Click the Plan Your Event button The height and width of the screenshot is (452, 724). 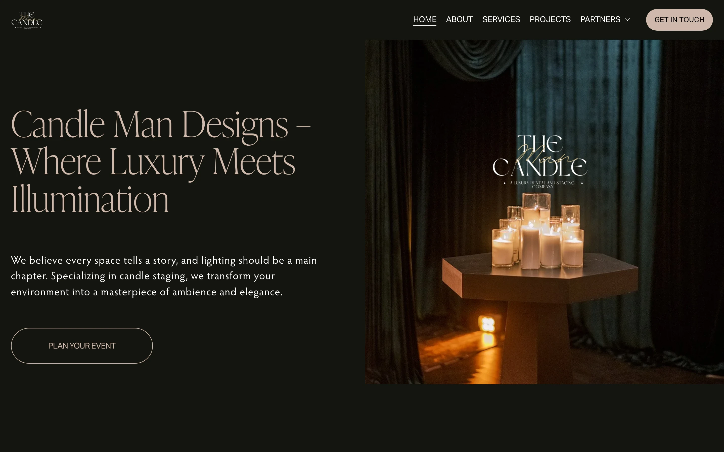tap(82, 346)
